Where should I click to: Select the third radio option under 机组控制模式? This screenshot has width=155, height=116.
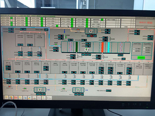[x=144, y=52]
